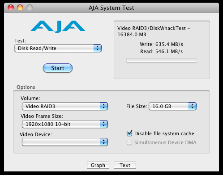223x175 pixels.
Task: Show results with the Text button
Action: (x=125, y=165)
